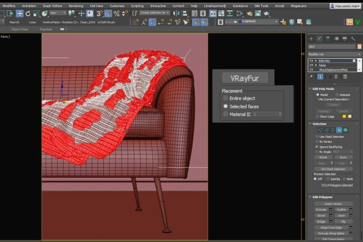Image resolution: width=363 pixels, height=242 pixels.
Task: Open the Create Selection Set dropdown
Action: coord(155,12)
